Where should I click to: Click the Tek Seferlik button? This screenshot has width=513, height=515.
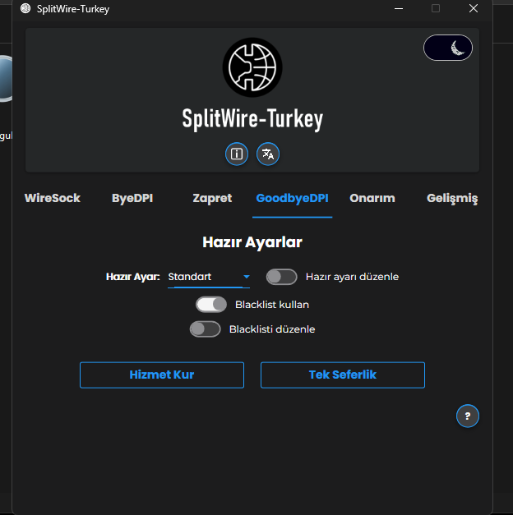(x=343, y=375)
